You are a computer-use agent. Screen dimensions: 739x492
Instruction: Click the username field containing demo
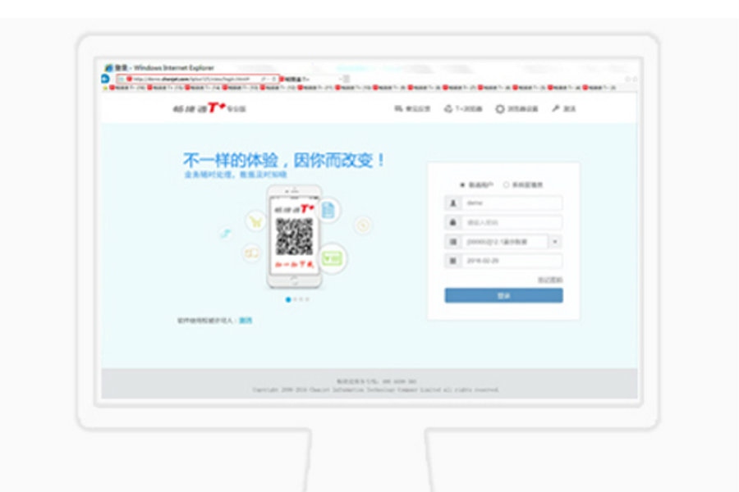click(512, 203)
